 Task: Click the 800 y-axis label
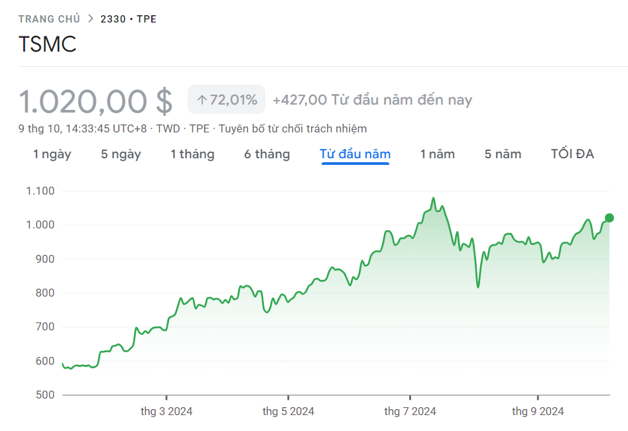pyautogui.click(x=45, y=293)
